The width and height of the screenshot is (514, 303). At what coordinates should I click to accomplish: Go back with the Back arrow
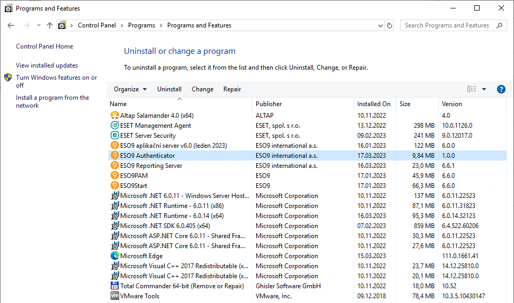[x=11, y=25]
